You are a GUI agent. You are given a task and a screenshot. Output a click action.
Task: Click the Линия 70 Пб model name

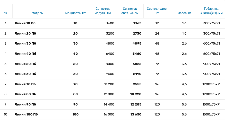(25, 84)
